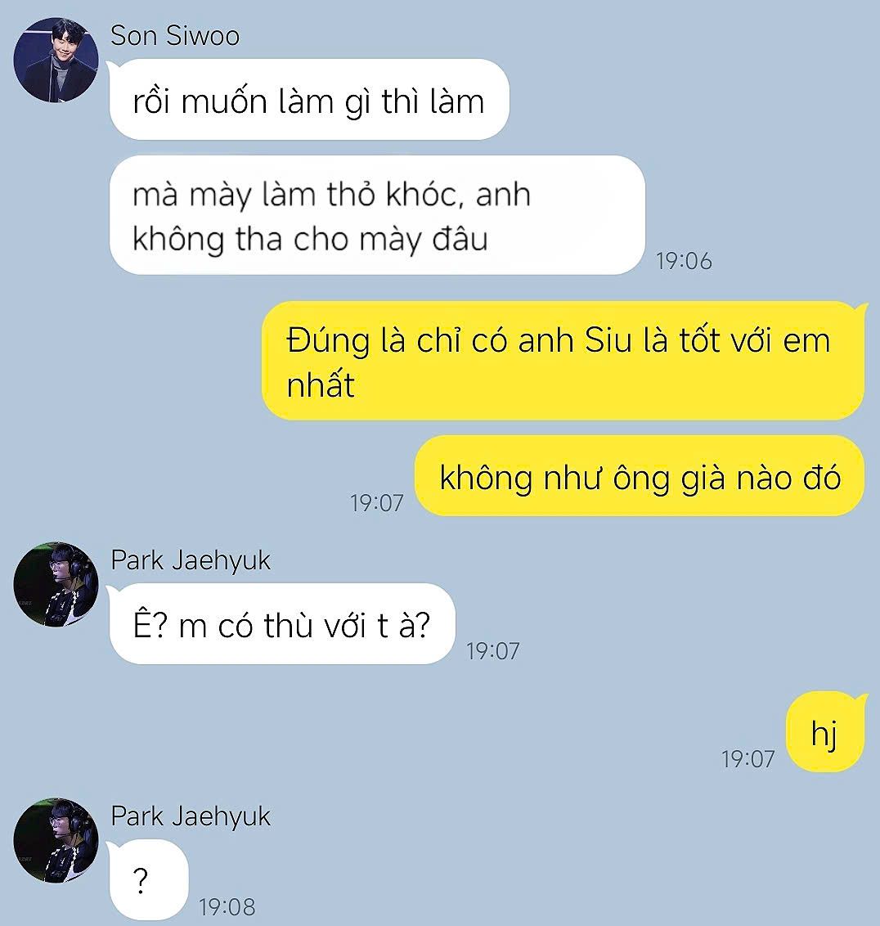Select the "rồi muốn làm gì thì làm" message
880x926 pixels.
(x=309, y=100)
